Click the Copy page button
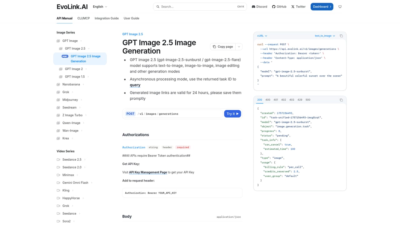The width and height of the screenshot is (400, 225). [x=223, y=47]
